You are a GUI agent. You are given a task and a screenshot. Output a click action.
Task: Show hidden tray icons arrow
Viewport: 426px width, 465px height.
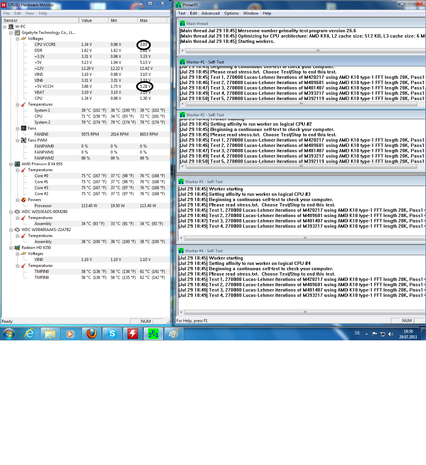(x=366, y=334)
